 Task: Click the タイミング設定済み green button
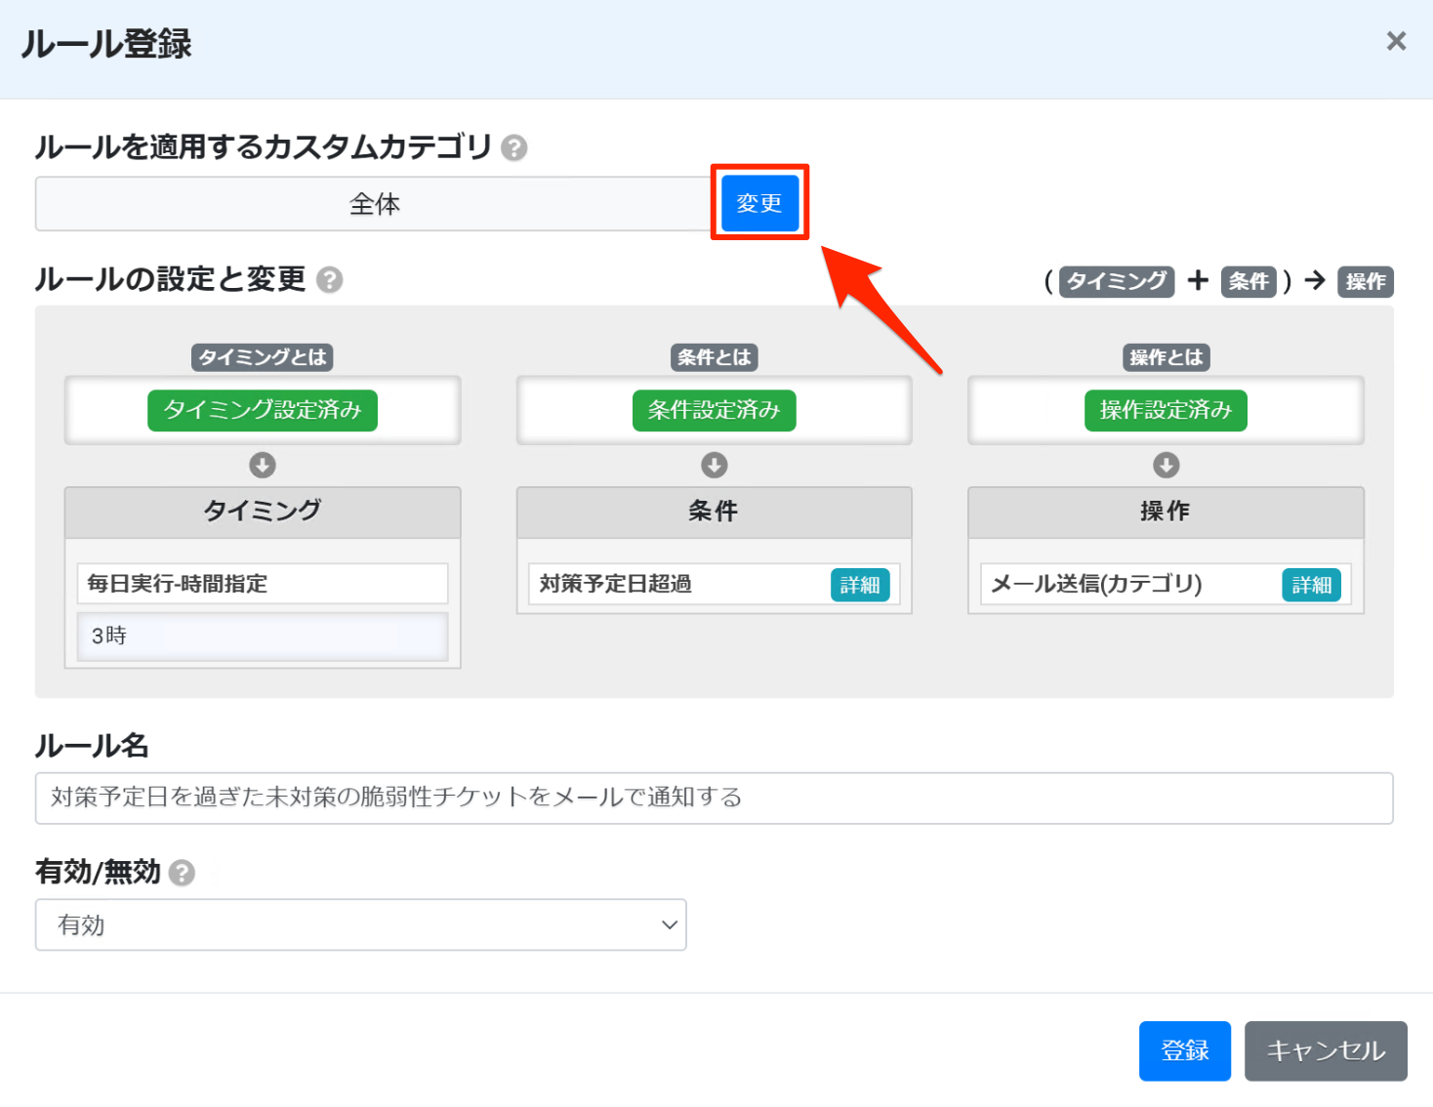pyautogui.click(x=263, y=410)
